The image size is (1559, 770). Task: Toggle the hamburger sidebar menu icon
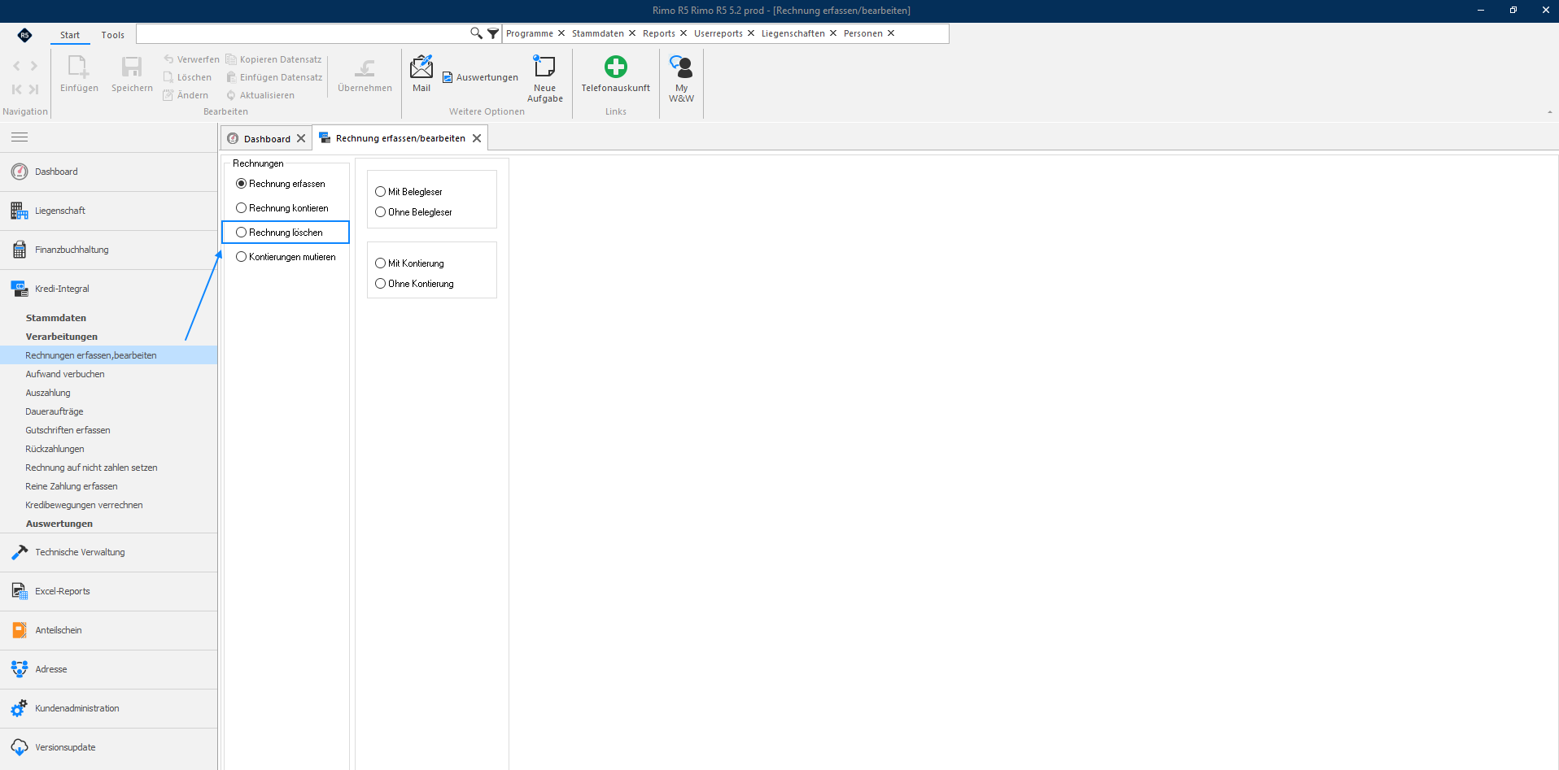(20, 137)
